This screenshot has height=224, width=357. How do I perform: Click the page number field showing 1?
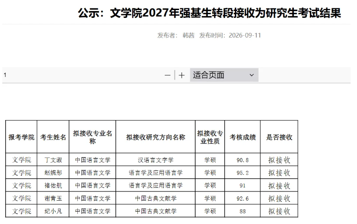click(5, 75)
